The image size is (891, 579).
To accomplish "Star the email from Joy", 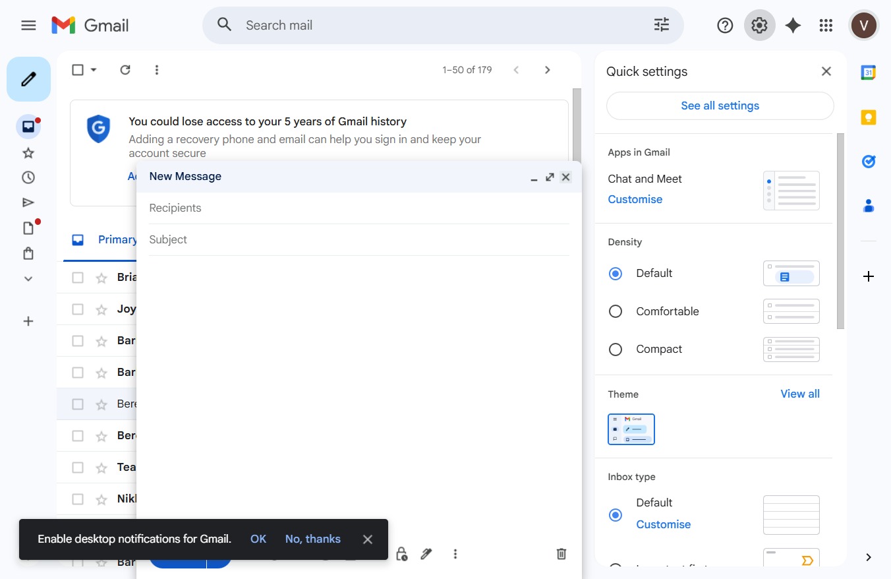I will click(x=101, y=309).
